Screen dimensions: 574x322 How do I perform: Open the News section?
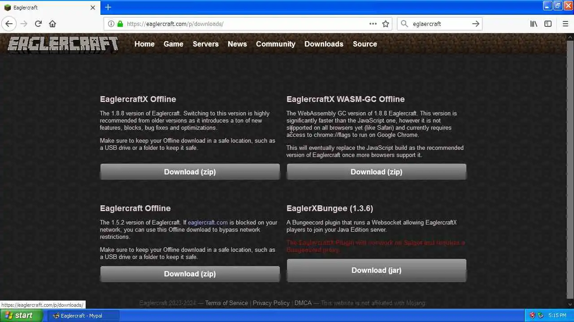[237, 44]
